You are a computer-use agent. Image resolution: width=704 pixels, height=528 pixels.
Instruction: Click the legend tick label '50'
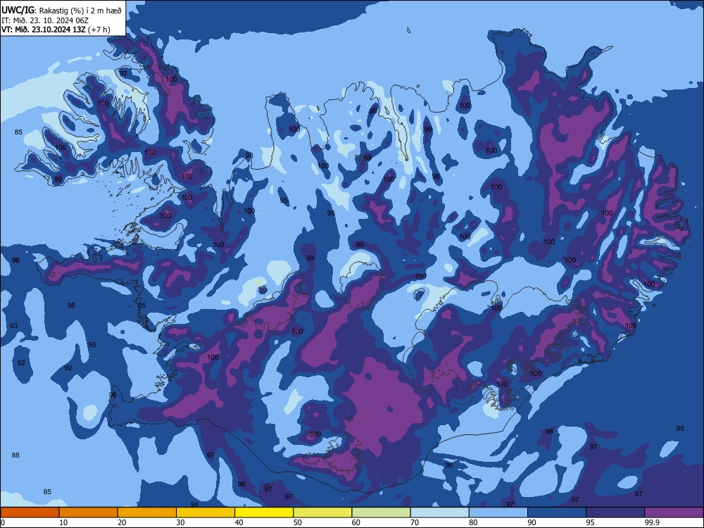(297, 522)
